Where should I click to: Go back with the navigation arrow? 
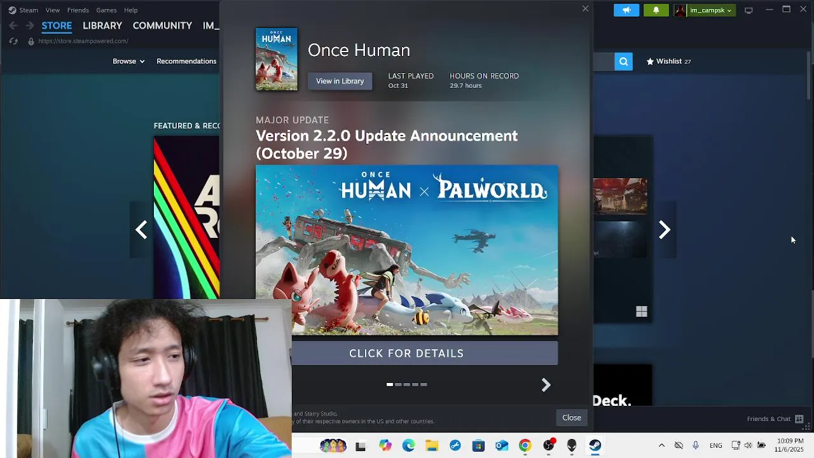point(13,25)
